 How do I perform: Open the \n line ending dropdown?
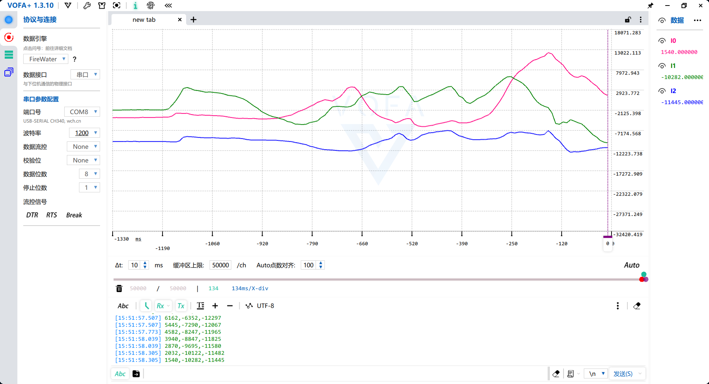(596, 374)
